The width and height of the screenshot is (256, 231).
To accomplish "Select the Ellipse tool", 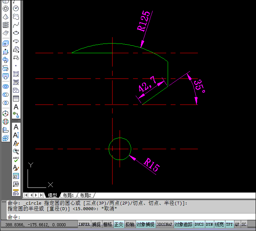I will pyautogui.click(x=16, y=33).
